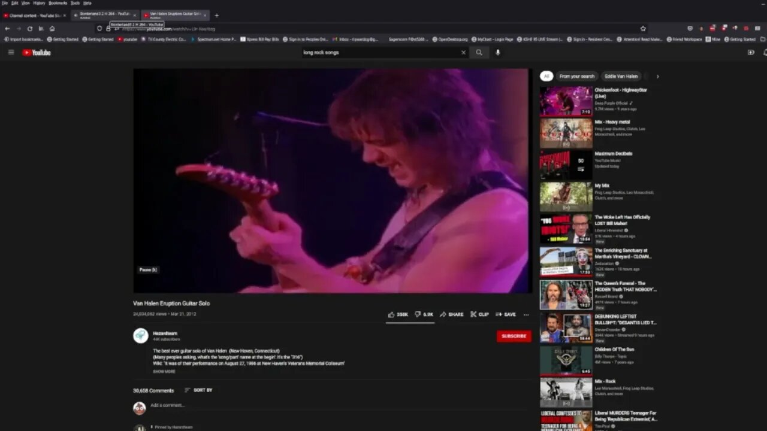767x431 pixels.
Task: Open the Tools menu
Action: click(x=75, y=3)
